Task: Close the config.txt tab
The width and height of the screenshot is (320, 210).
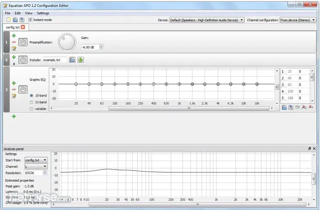Action: 23,27
